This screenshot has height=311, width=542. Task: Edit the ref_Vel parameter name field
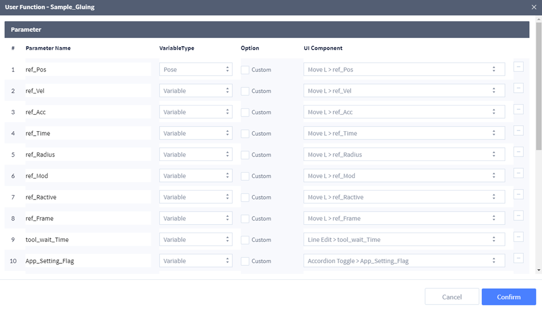88,91
